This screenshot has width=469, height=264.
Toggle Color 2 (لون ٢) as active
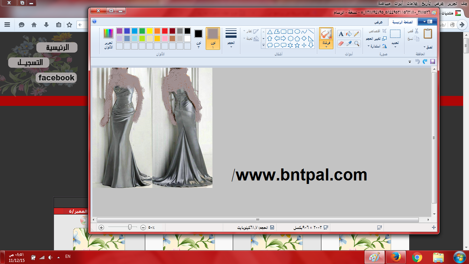point(198,38)
